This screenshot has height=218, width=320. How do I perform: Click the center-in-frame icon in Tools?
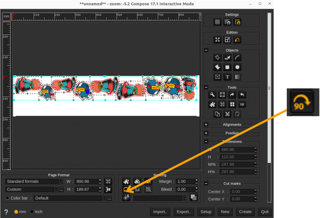pos(222,104)
